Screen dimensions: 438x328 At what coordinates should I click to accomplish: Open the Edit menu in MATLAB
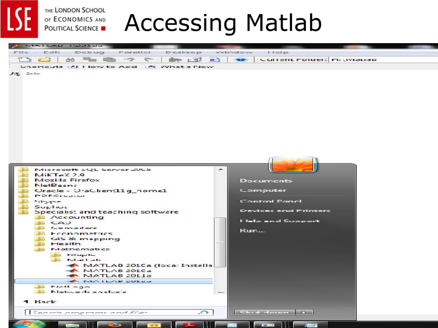coord(52,52)
